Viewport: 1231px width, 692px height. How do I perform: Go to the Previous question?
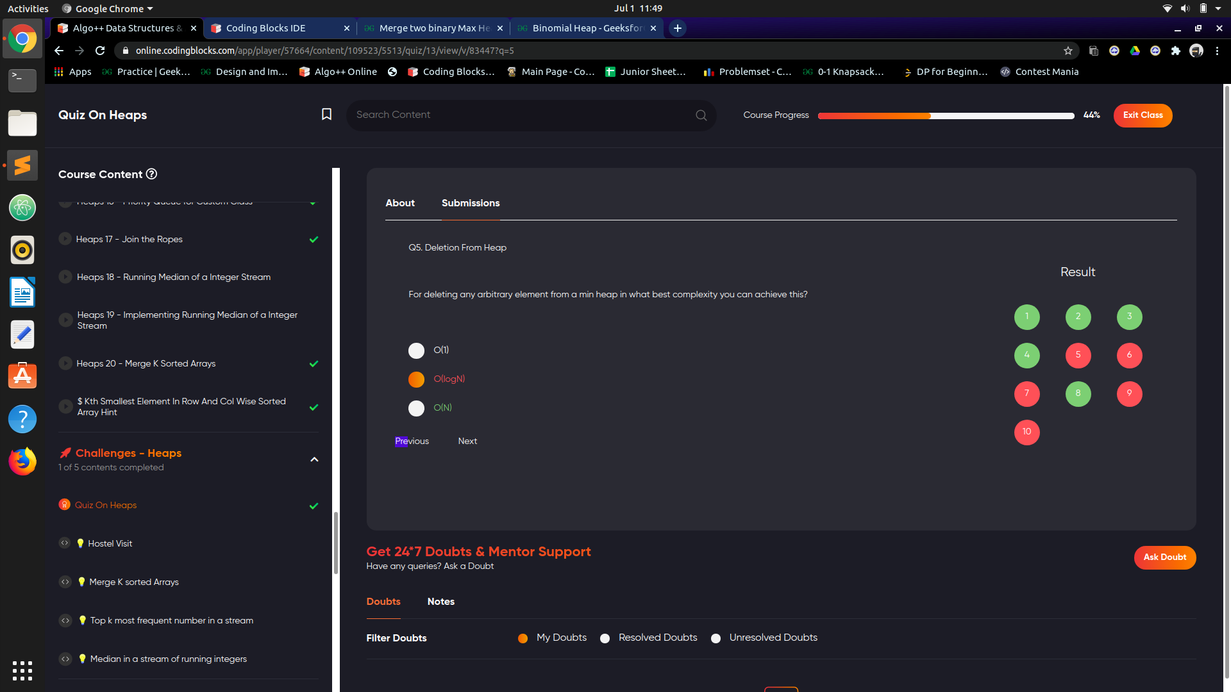click(x=412, y=441)
